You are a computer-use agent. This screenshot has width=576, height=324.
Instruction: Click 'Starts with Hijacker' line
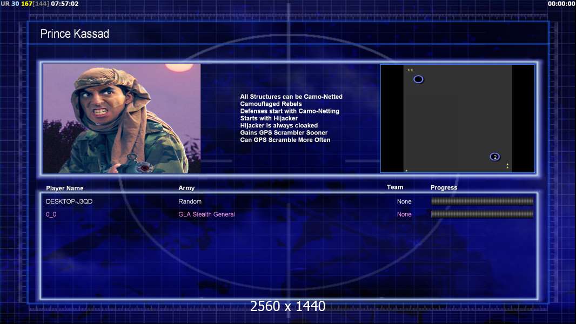point(269,118)
